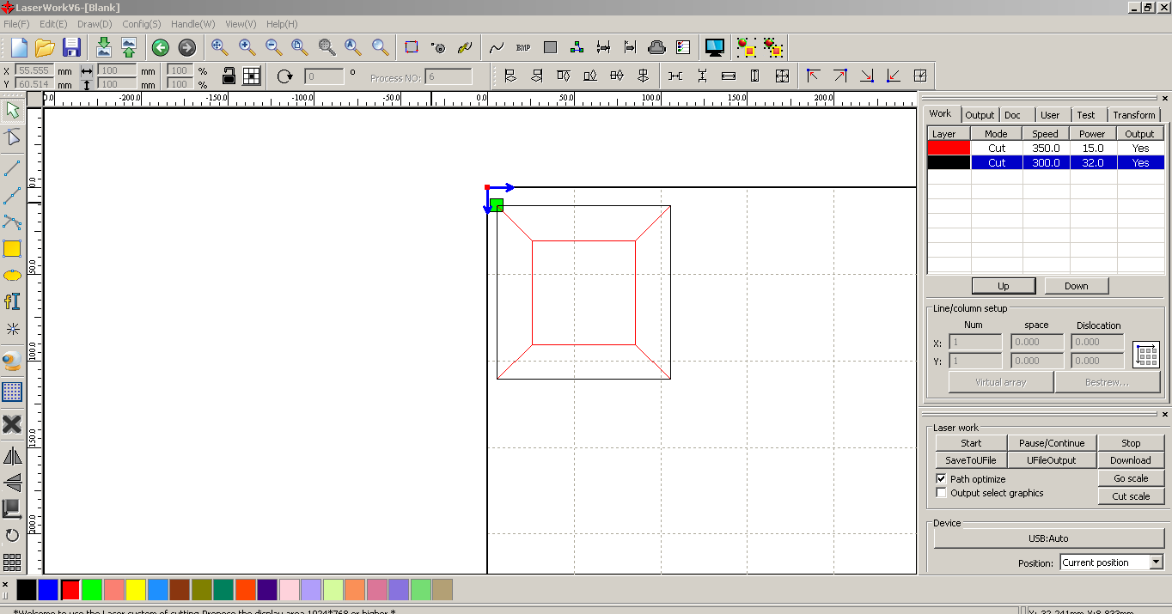Pick the Selection arrow tool
The height and width of the screenshot is (614, 1172).
point(12,110)
